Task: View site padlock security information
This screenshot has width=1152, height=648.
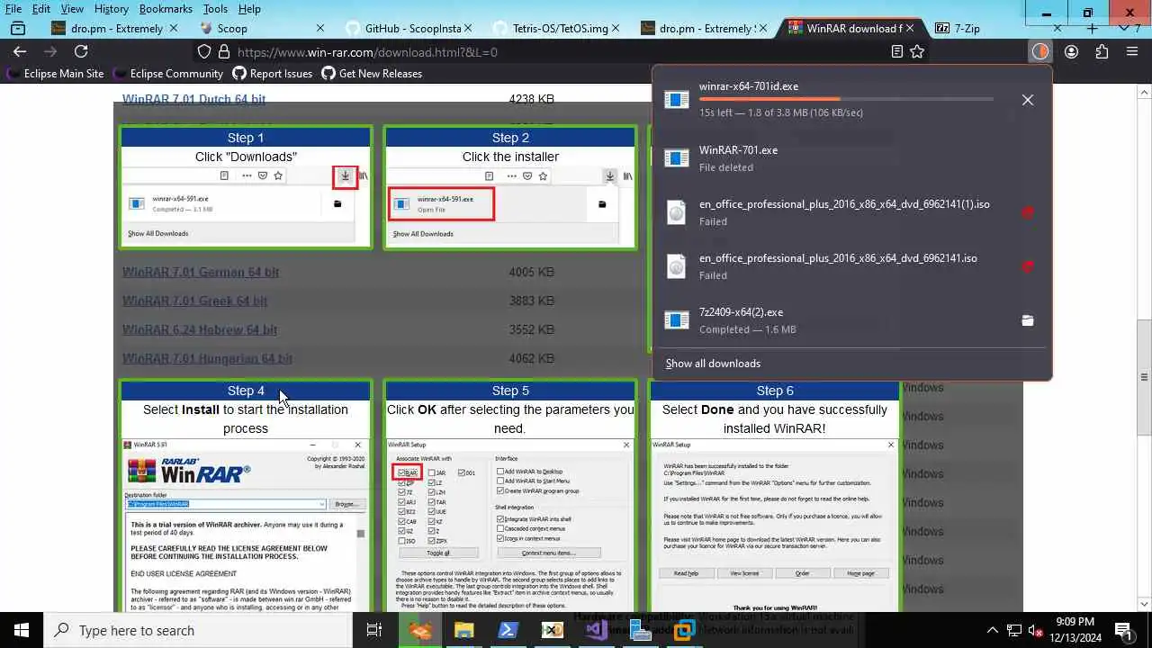Action: (224, 52)
